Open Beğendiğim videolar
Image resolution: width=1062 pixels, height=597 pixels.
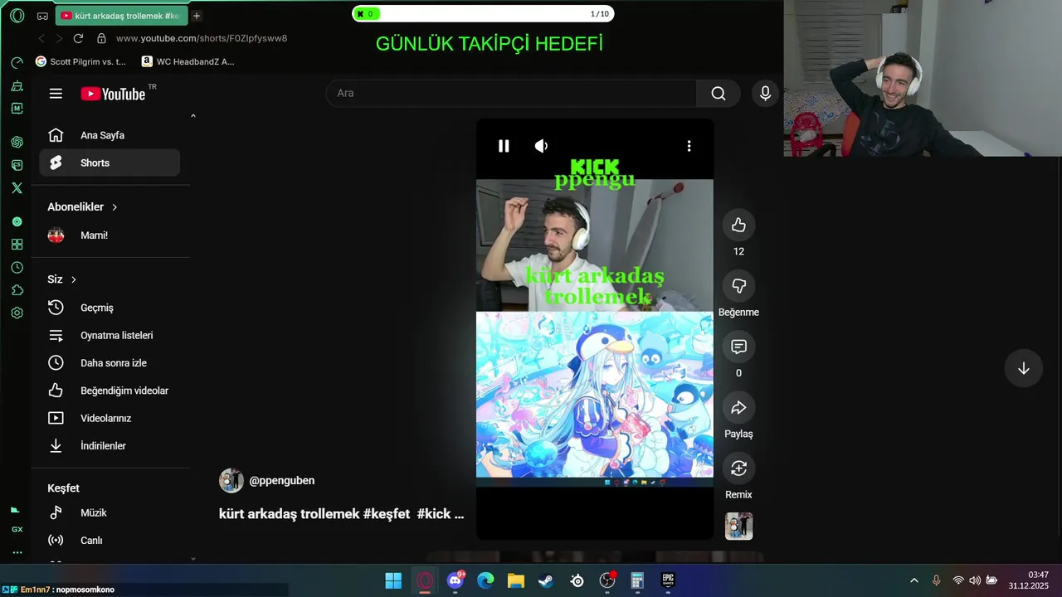110,391
